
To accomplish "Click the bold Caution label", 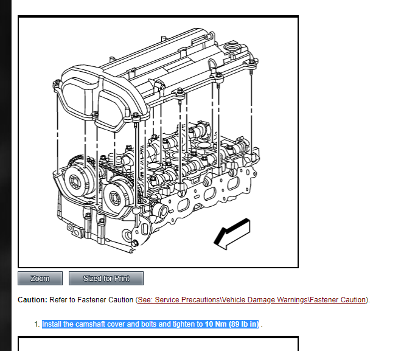I will [32, 300].
